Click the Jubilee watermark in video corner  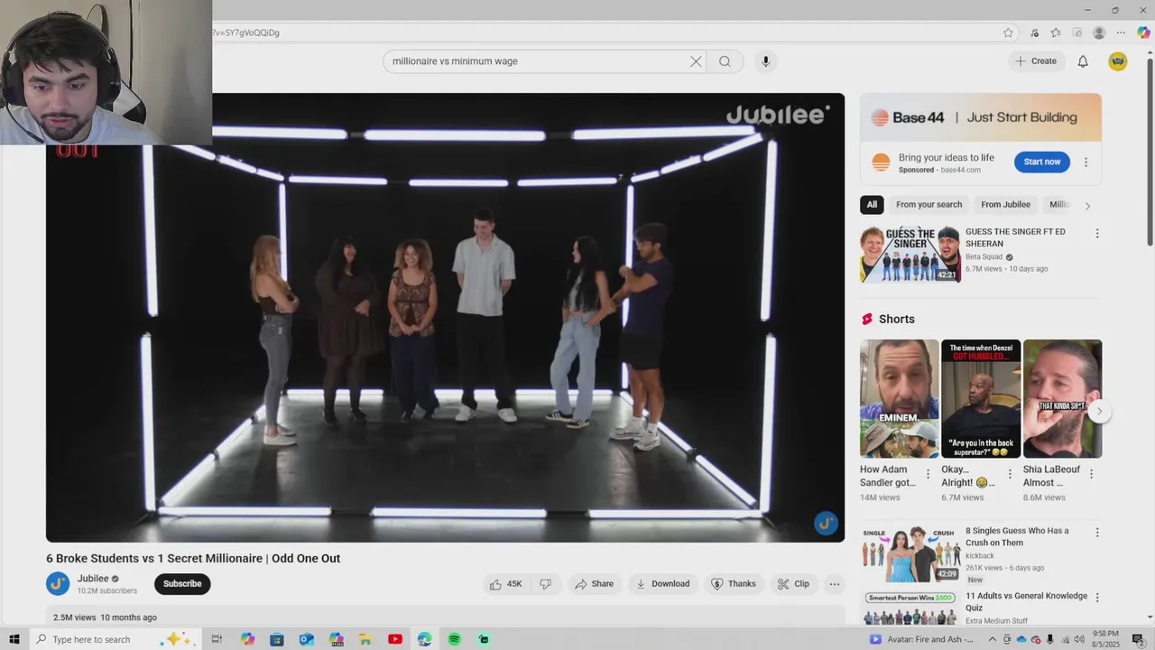pos(826,524)
